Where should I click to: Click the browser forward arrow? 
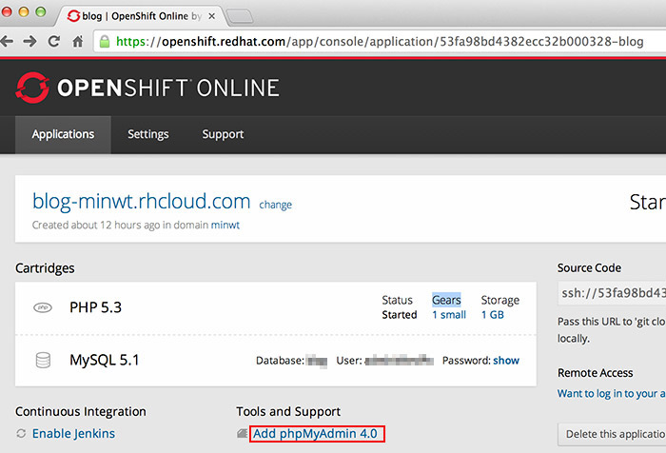click(x=29, y=41)
